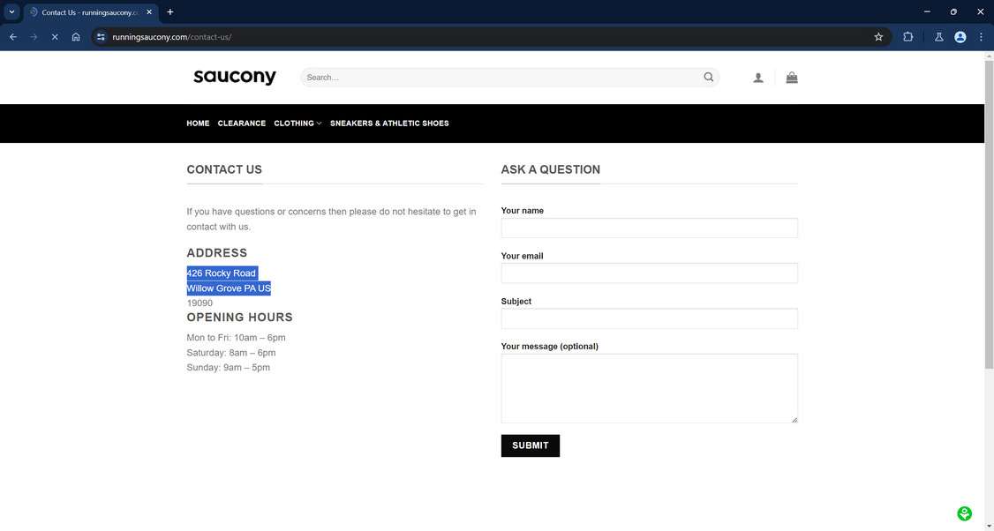This screenshot has height=531, width=994.
Task: Open the Clearance menu item
Action: (242, 123)
